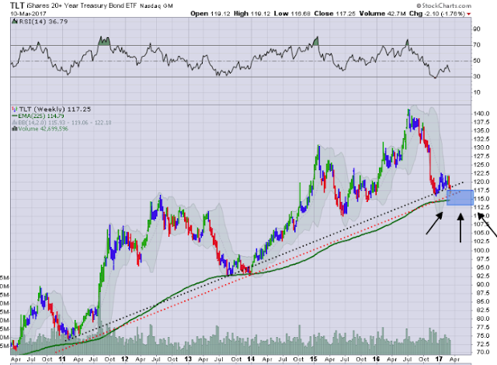The width and height of the screenshot is (497, 365).
Task: Click the Apr label following year 17
Action: click(454, 360)
